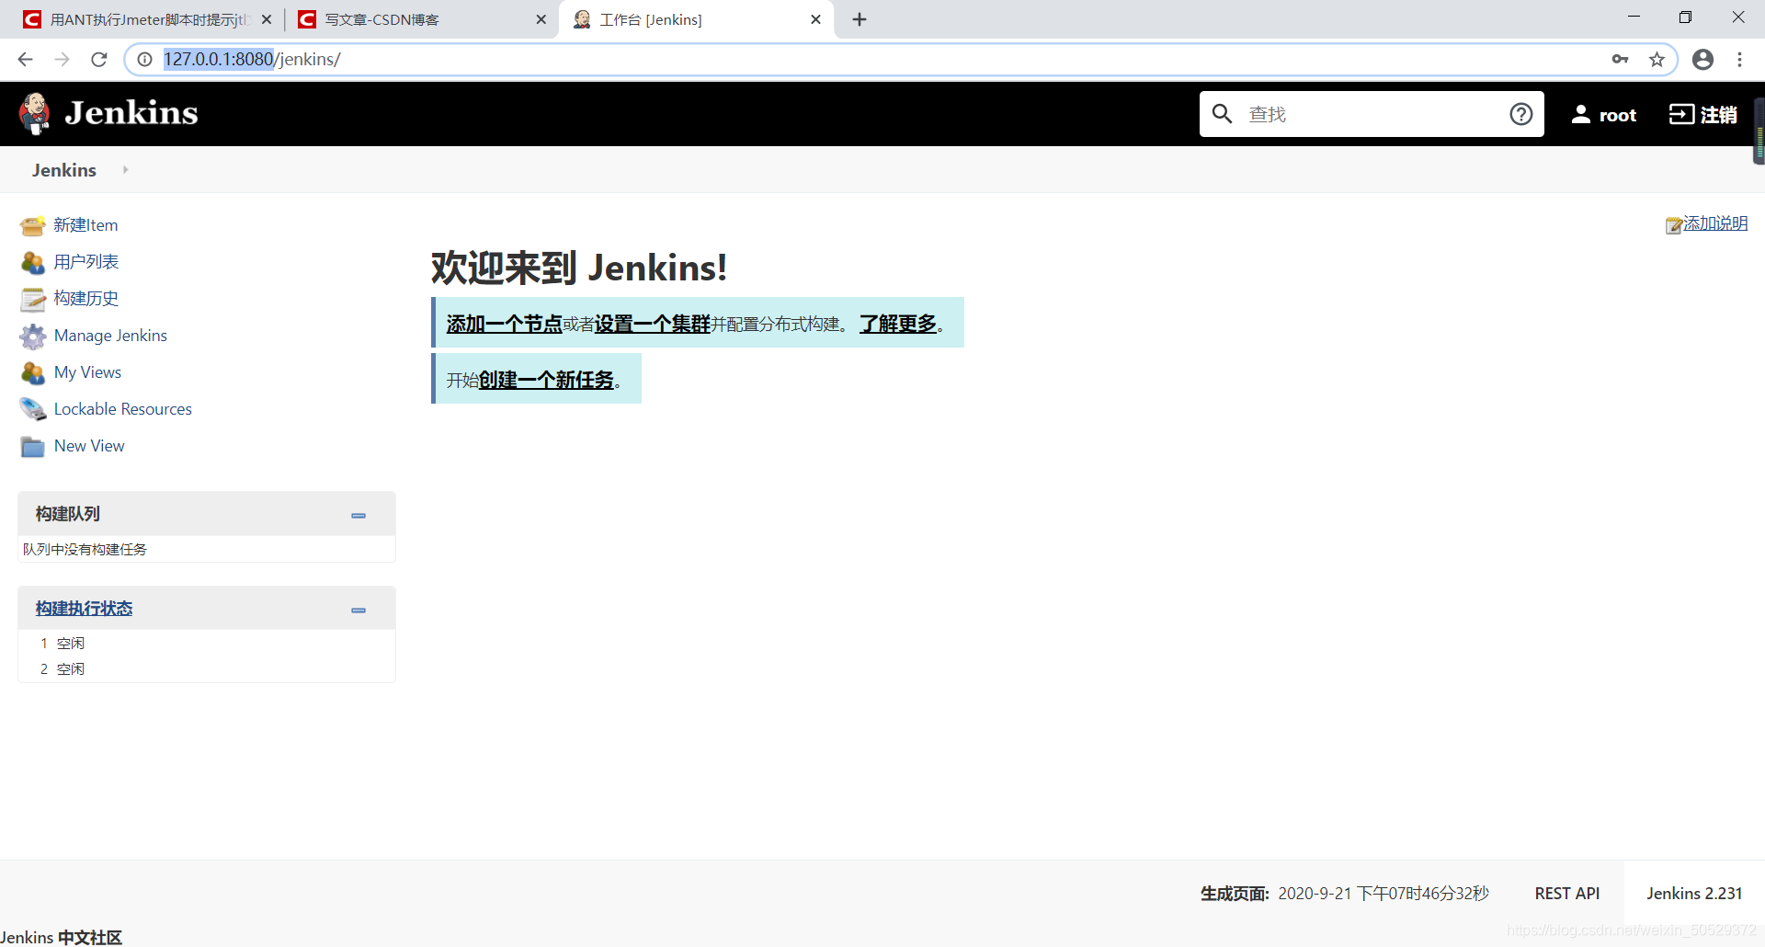1765x947 pixels.
Task: Click 创建一个新任务 link
Action: [546, 380]
